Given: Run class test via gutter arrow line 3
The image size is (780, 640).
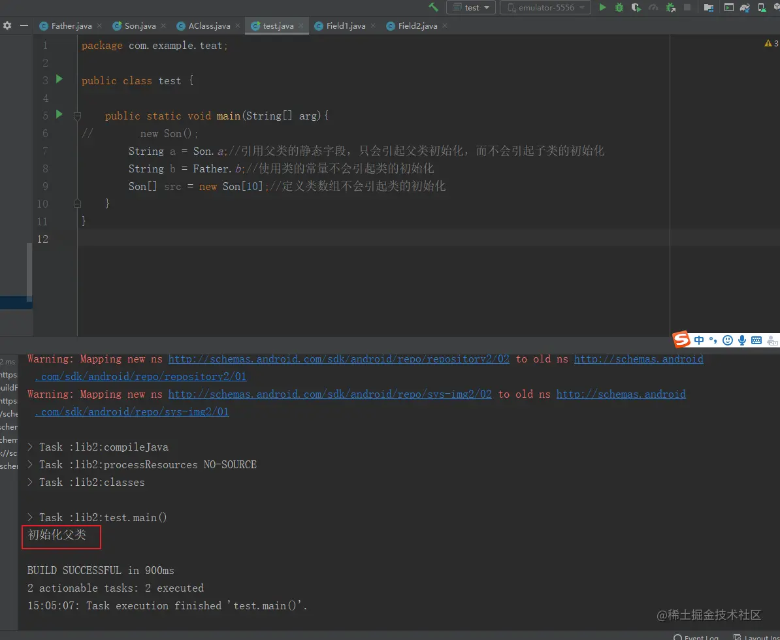Looking at the screenshot, I should tap(59, 79).
